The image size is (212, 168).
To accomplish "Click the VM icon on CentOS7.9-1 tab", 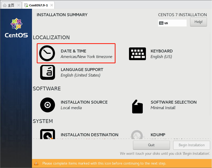I will coord(26,5).
